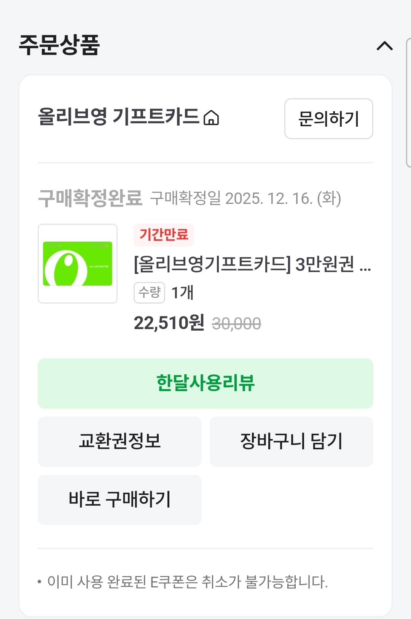Tap the struck-through 30,000 original price
The height and width of the screenshot is (619, 411).
pyautogui.click(x=236, y=324)
